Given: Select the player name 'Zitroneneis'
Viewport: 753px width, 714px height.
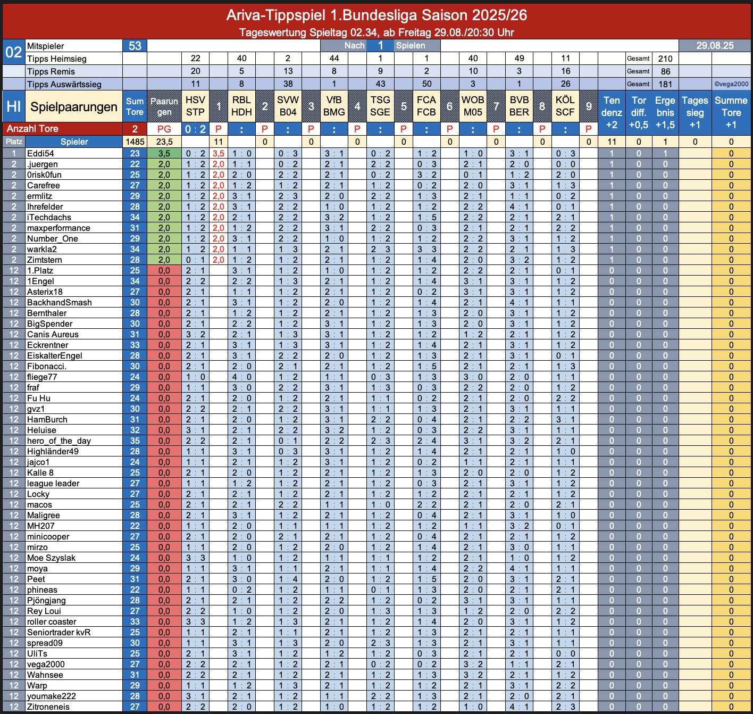Looking at the screenshot, I should click(x=48, y=707).
